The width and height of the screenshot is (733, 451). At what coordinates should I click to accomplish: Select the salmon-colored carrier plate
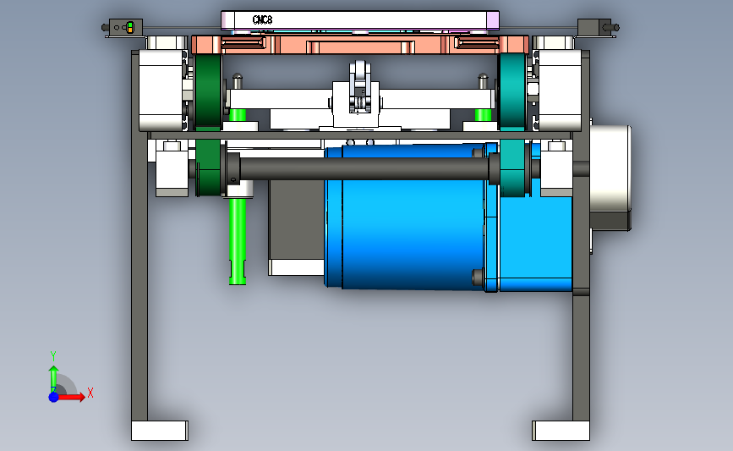[360, 46]
